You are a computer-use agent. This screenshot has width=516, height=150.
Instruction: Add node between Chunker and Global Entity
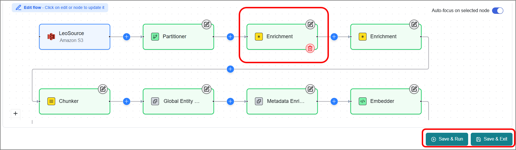127,101
